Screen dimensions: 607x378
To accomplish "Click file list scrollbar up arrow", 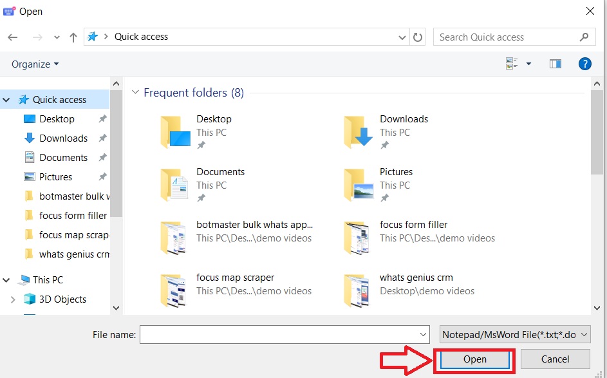I will [x=597, y=84].
